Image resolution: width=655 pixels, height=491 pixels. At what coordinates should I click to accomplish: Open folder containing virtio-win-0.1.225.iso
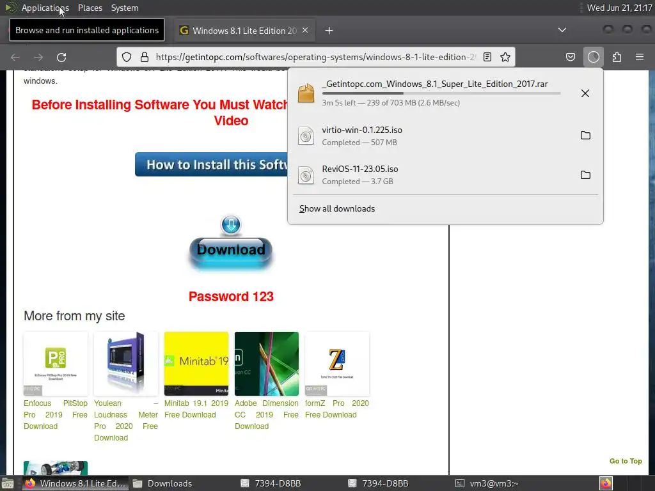585,136
